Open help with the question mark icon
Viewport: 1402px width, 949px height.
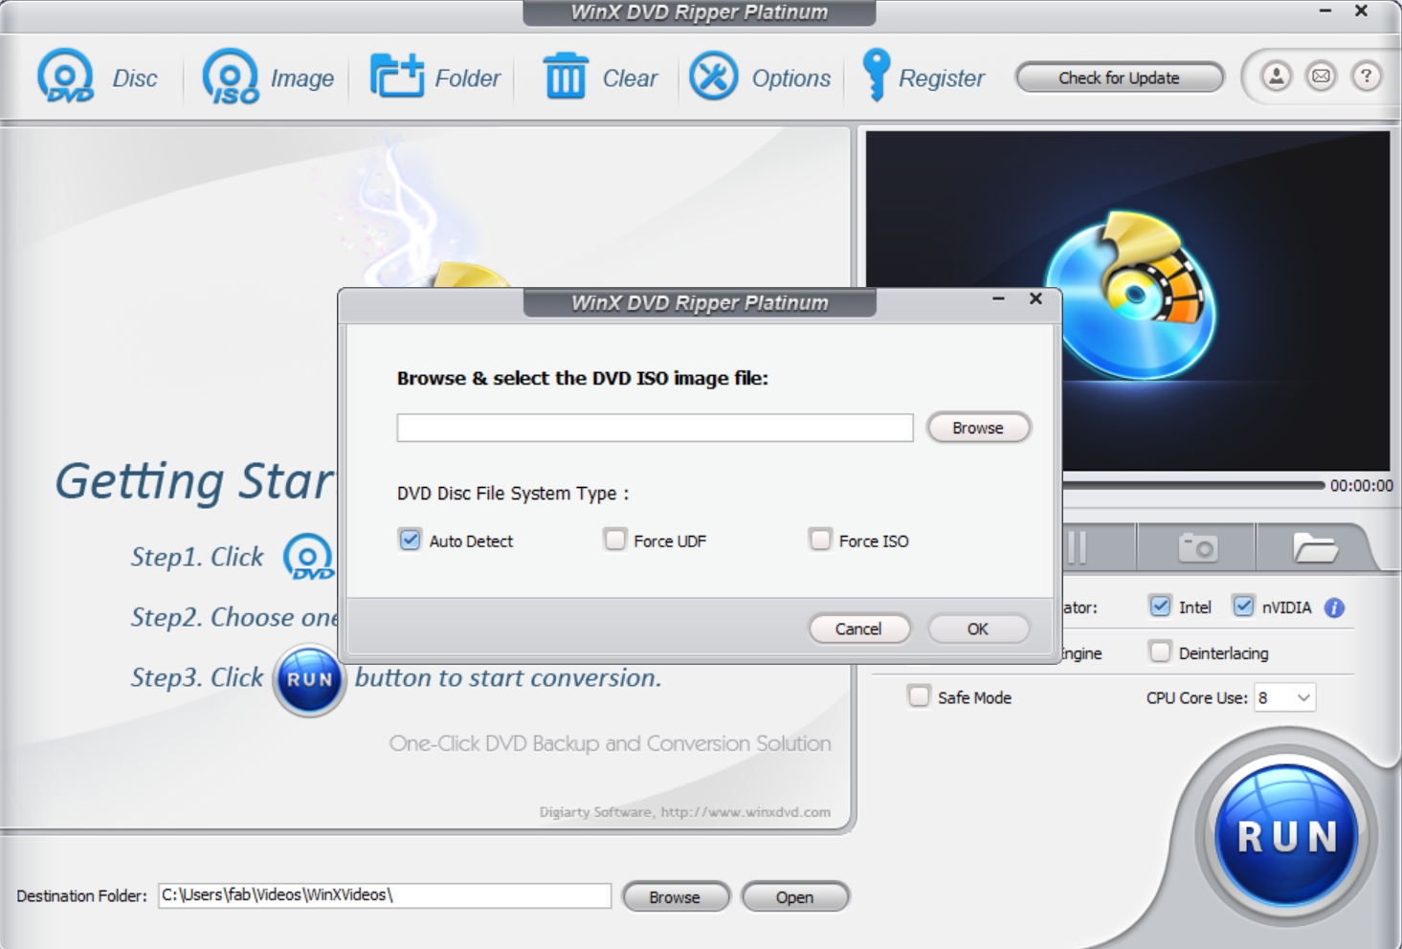1366,76
